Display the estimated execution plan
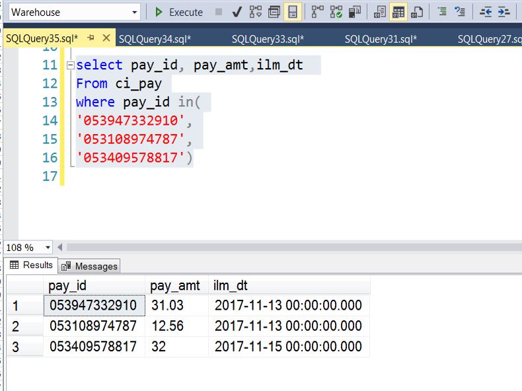522x391 pixels. tap(256, 12)
